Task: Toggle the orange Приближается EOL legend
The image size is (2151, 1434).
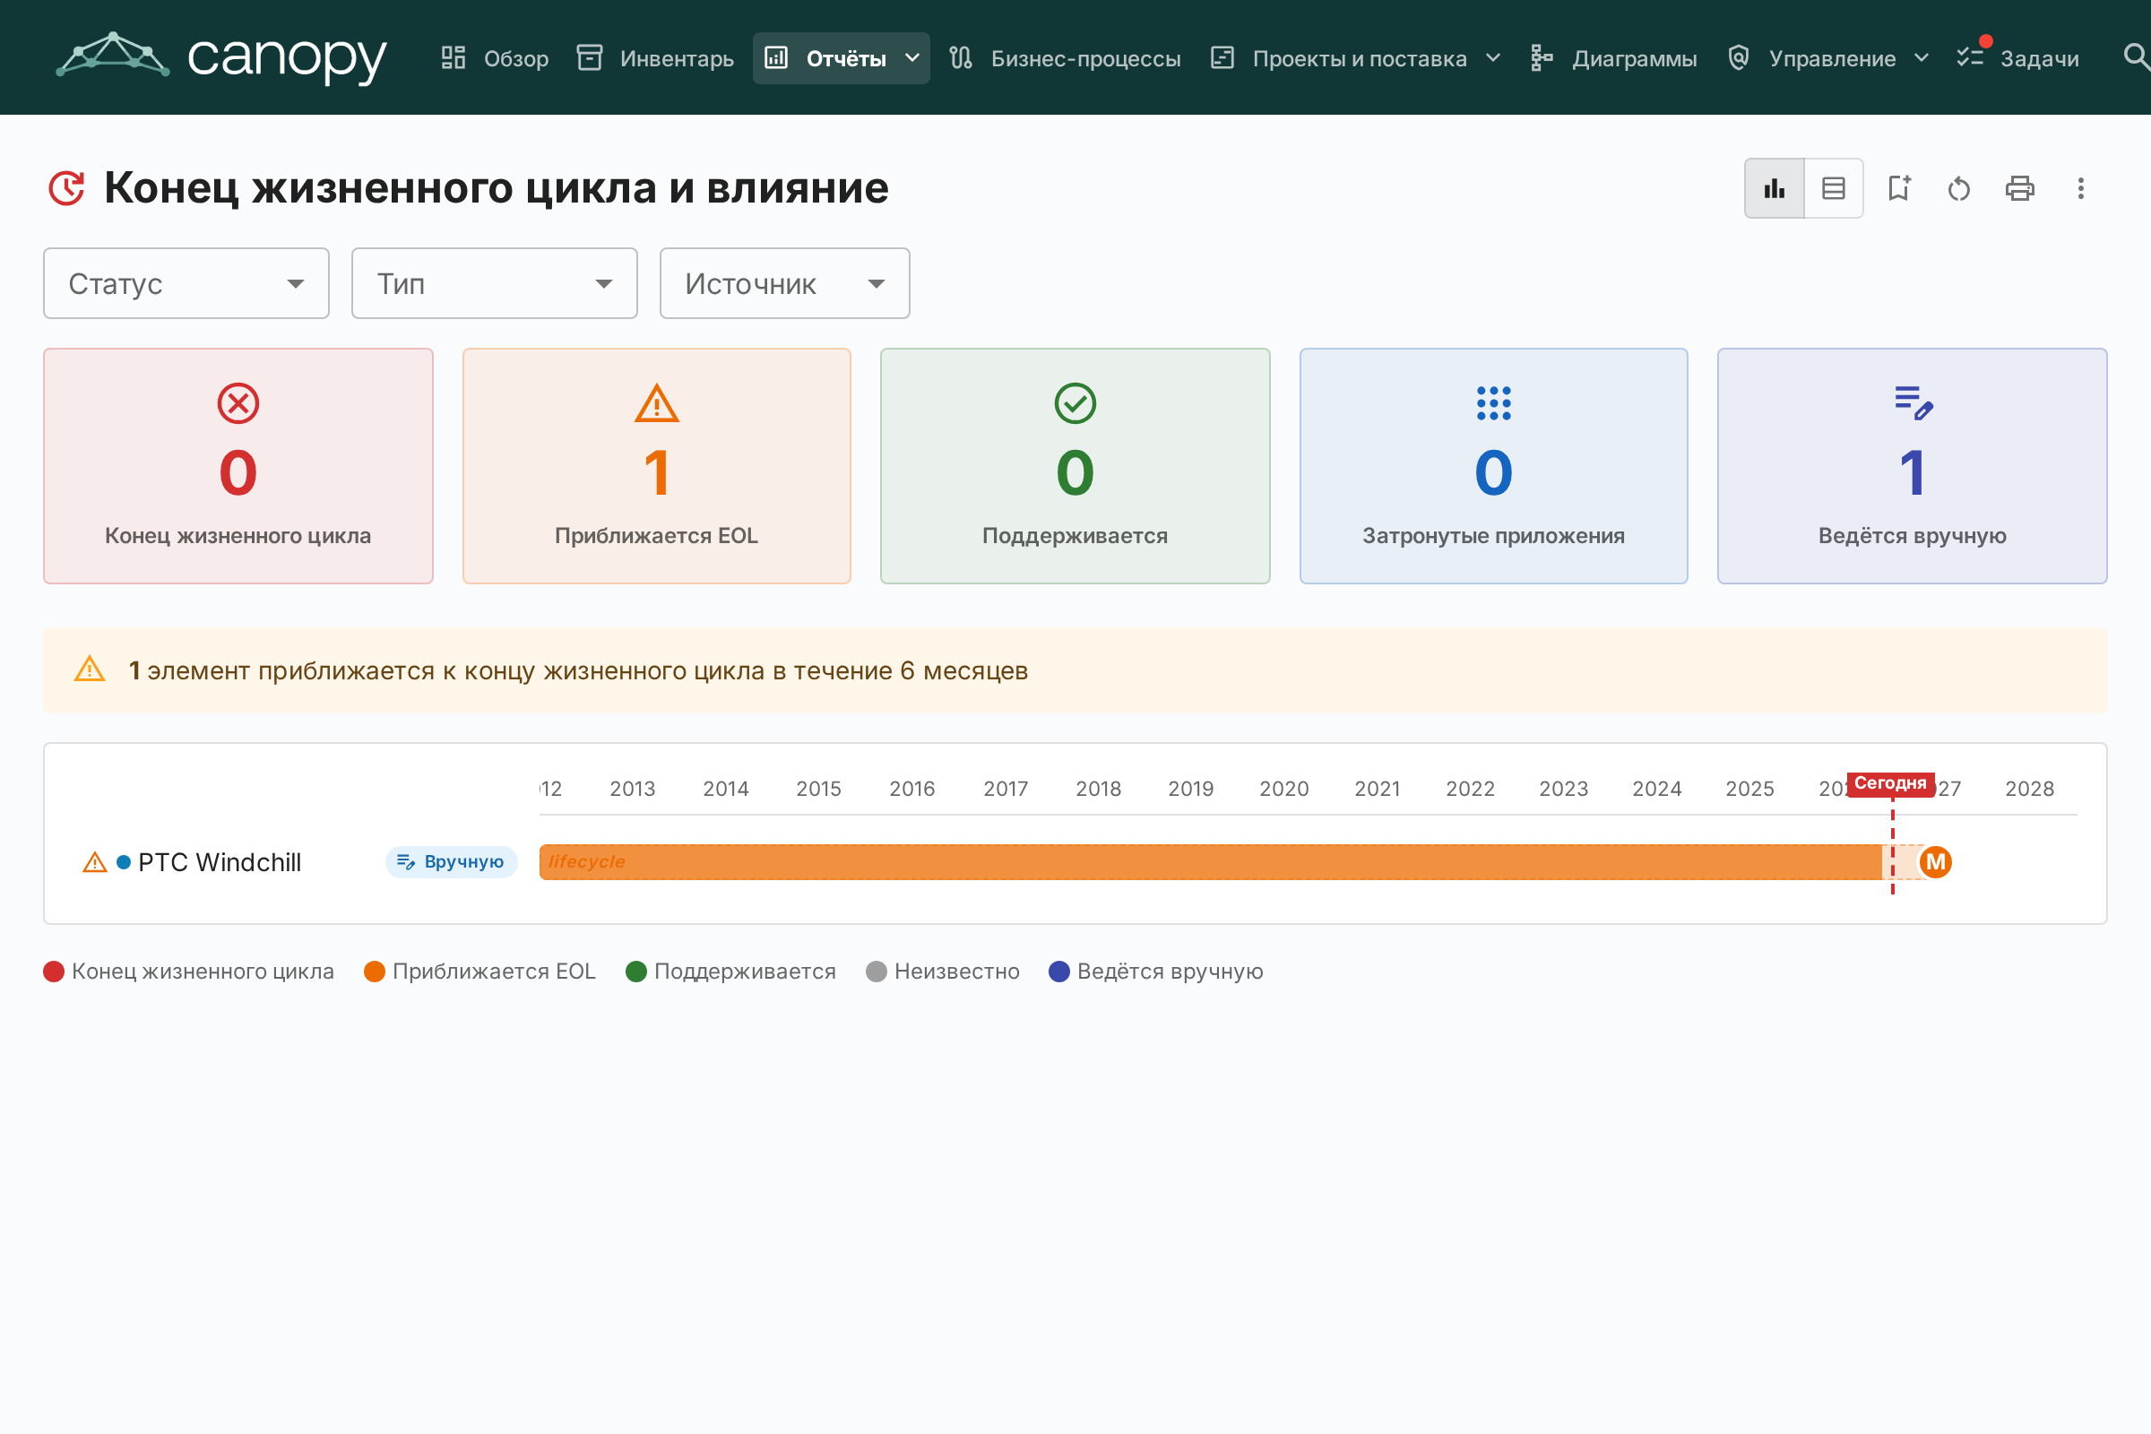Action: (x=480, y=972)
